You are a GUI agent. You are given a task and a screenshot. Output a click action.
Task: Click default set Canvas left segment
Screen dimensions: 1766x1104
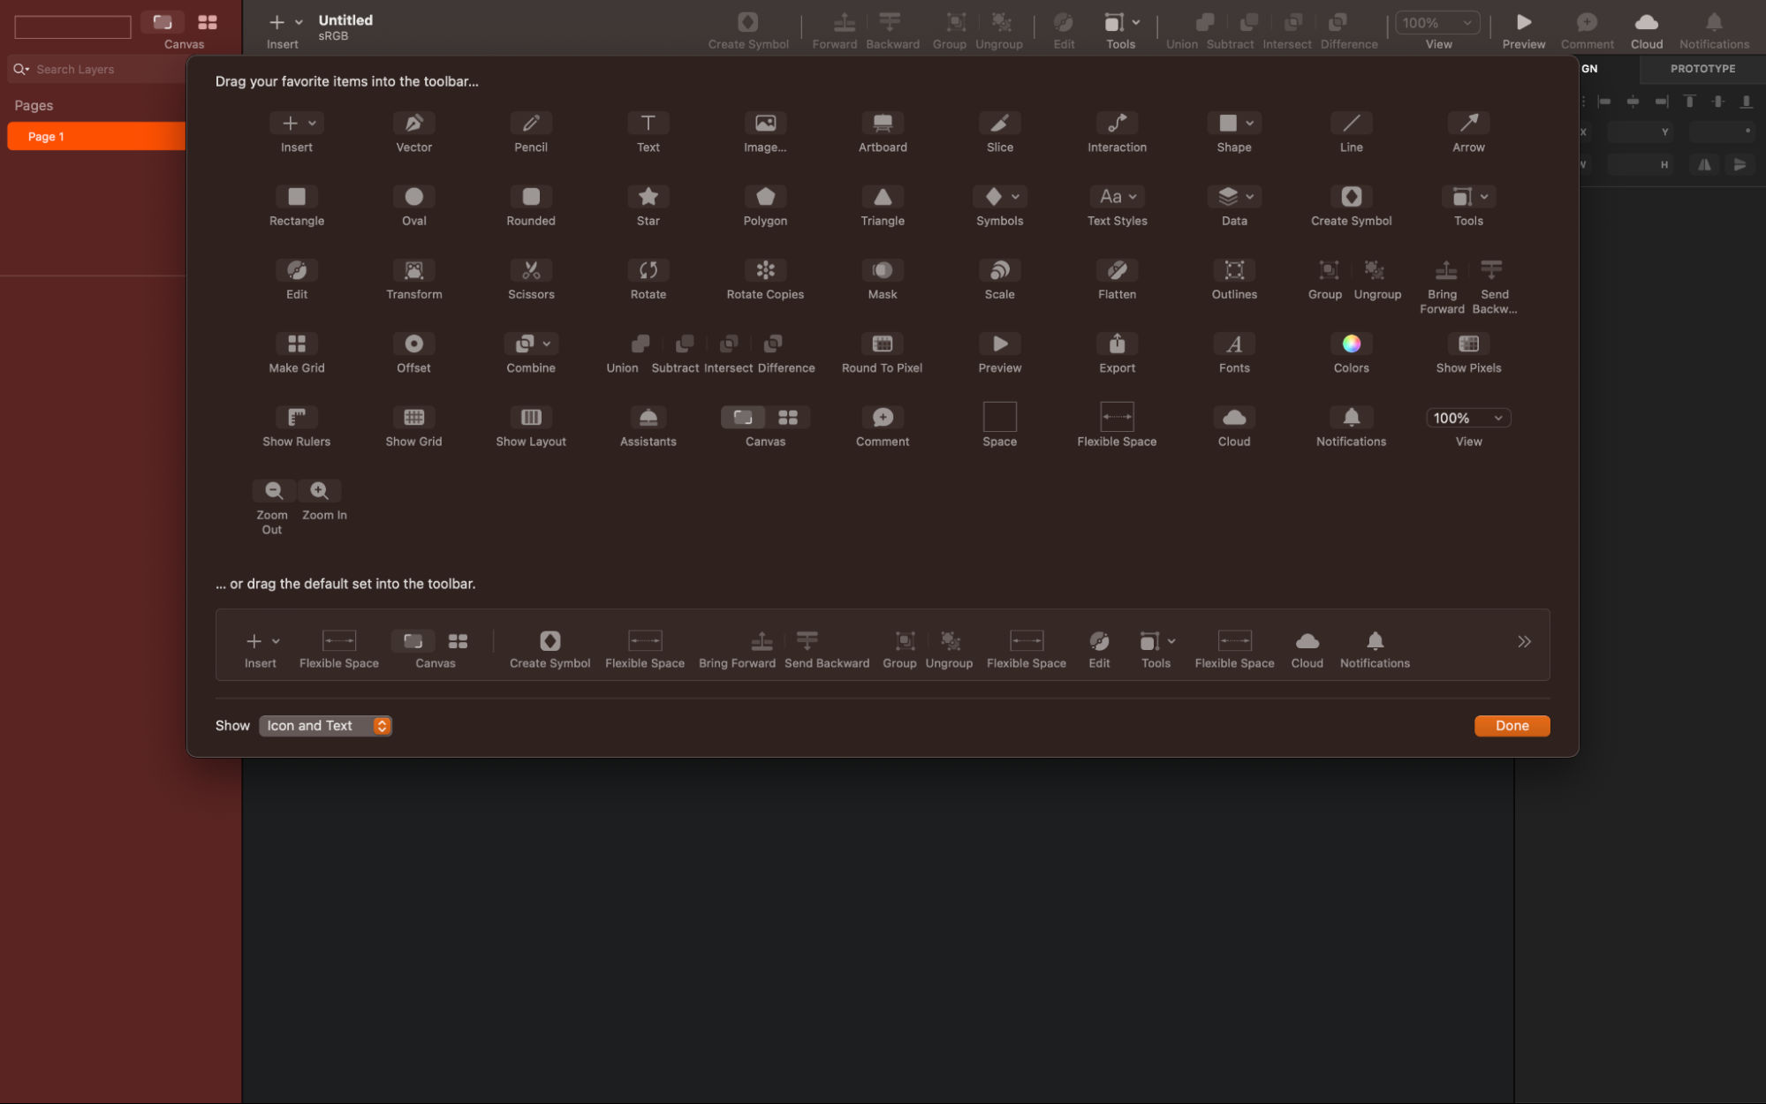tap(413, 640)
